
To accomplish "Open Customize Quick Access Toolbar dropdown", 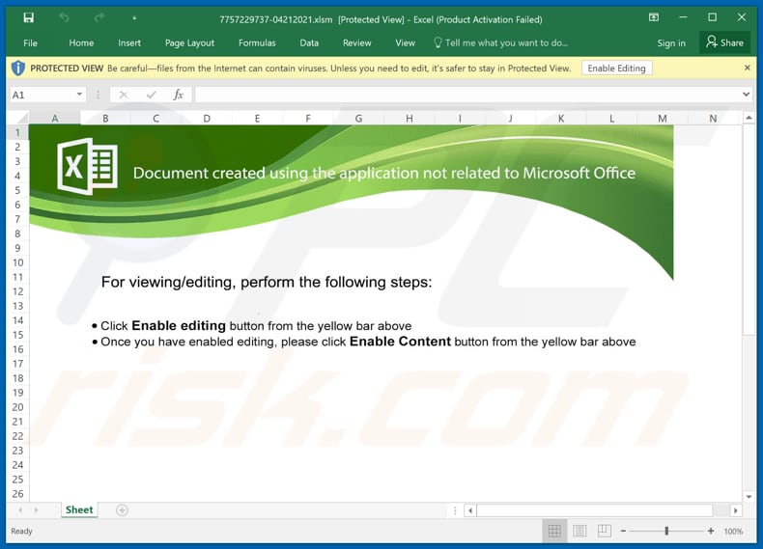I will [x=134, y=18].
